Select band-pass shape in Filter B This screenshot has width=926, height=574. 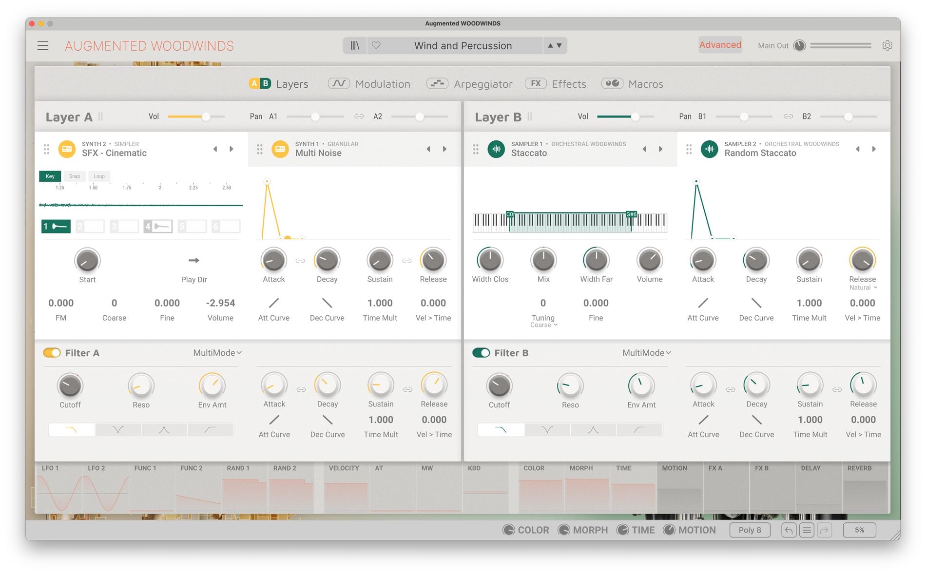coord(593,430)
